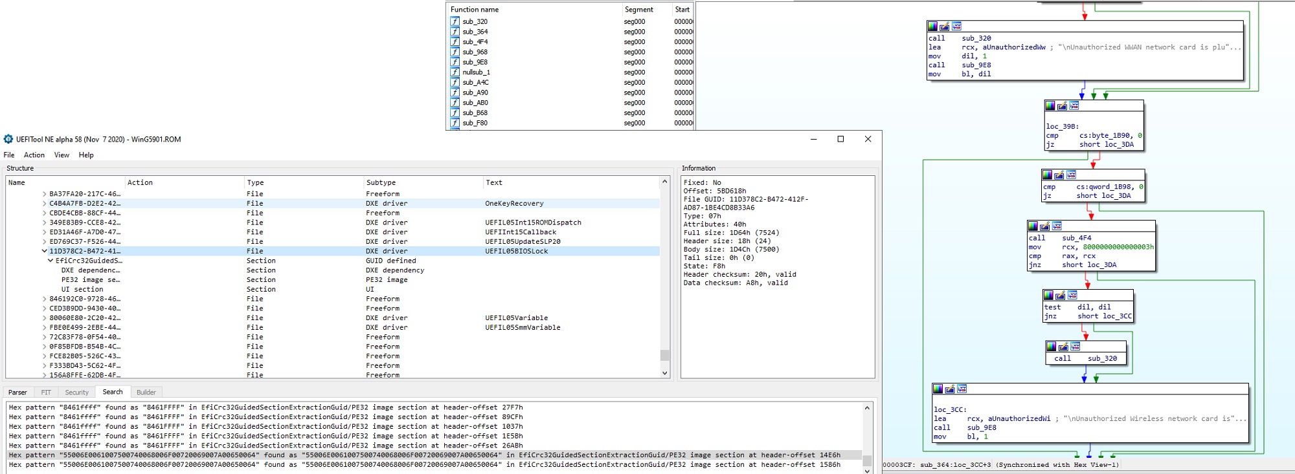Screen dimensions: 1295x474
Task: Collapse the EfiCrc32GuidedS section node
Action: click(51, 261)
